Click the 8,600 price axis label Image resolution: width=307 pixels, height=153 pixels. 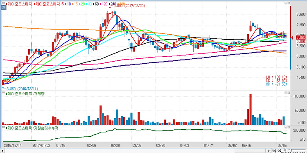[301, 15]
